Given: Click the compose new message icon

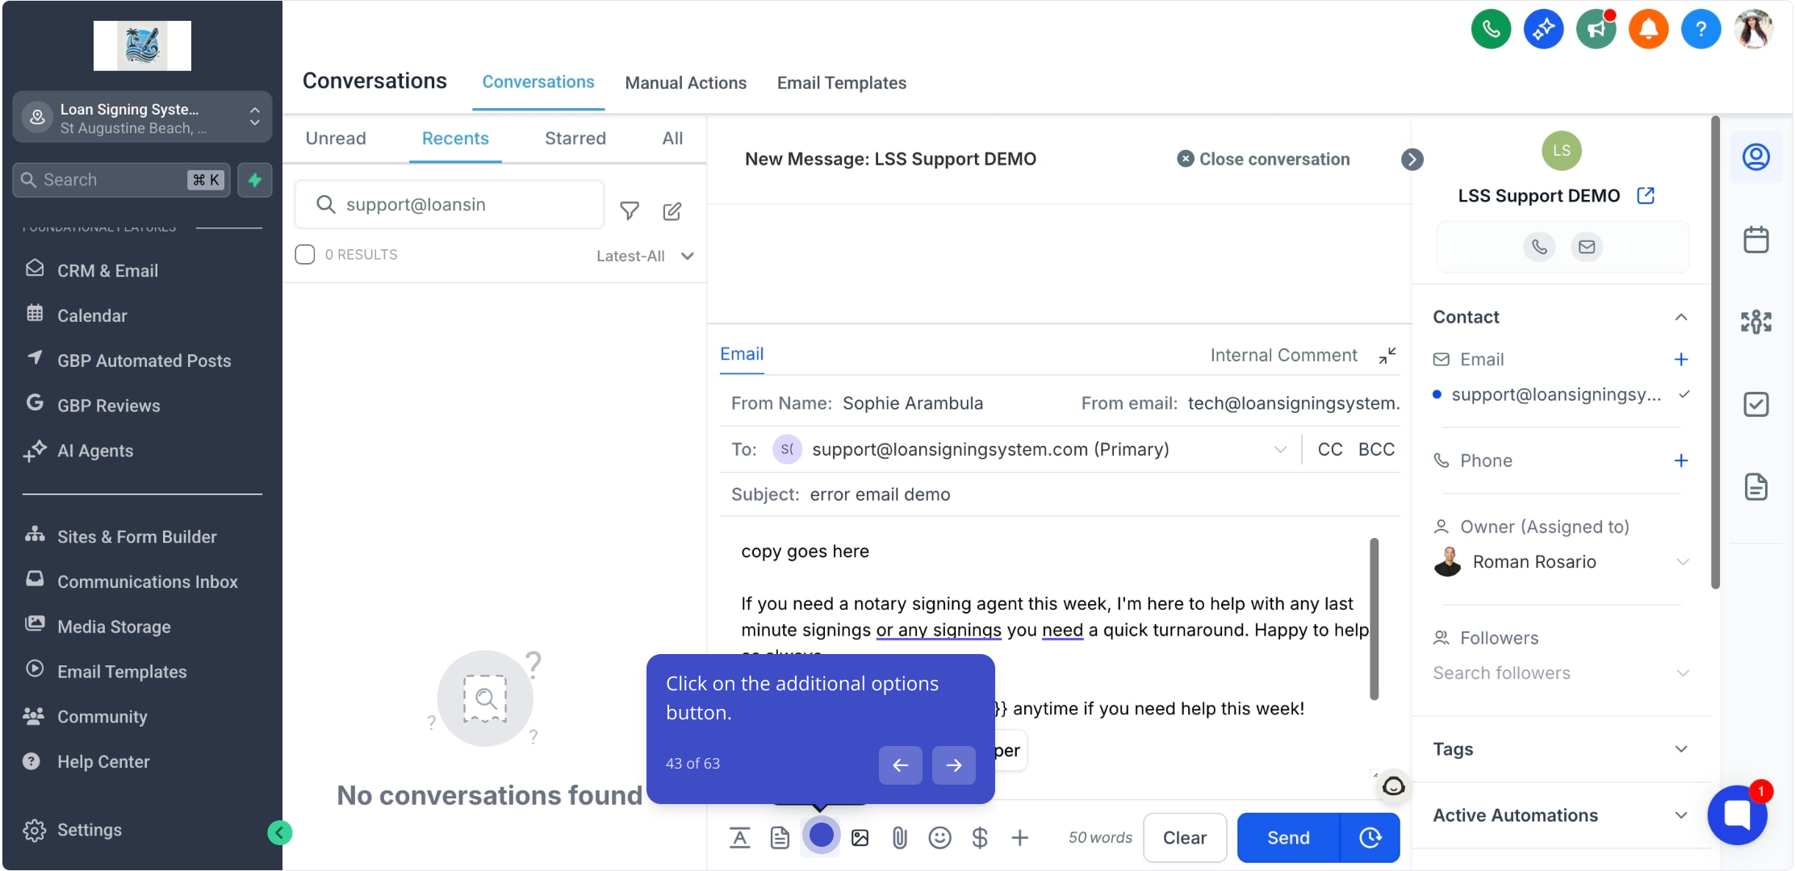Looking at the screenshot, I should [672, 211].
